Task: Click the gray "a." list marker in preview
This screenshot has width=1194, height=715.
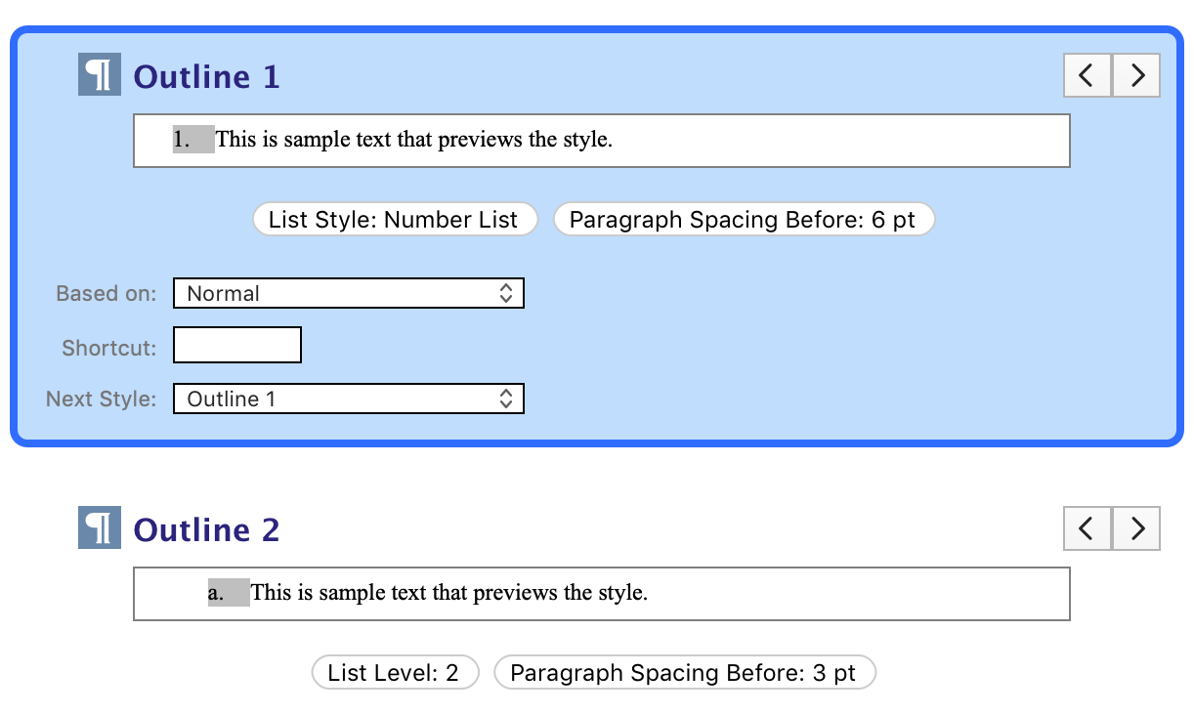Action: pos(228,593)
